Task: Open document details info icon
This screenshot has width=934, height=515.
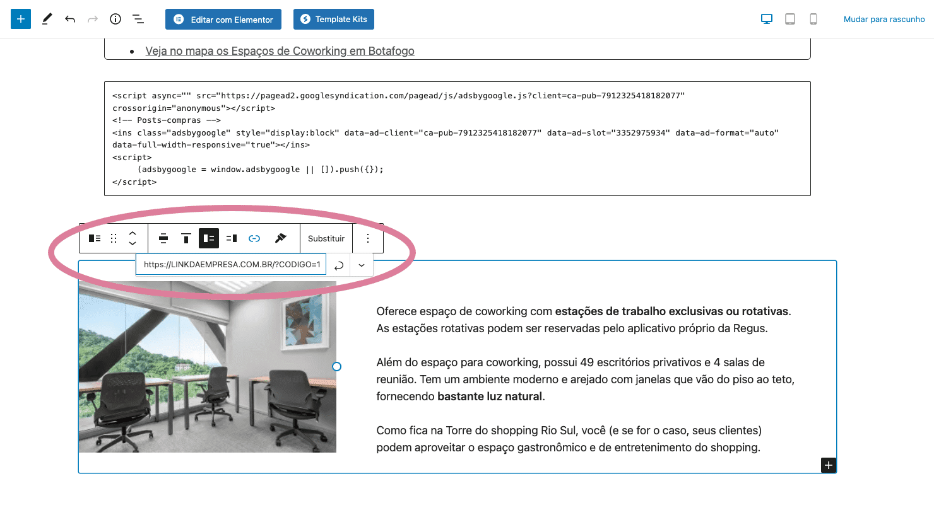Action: (x=115, y=19)
